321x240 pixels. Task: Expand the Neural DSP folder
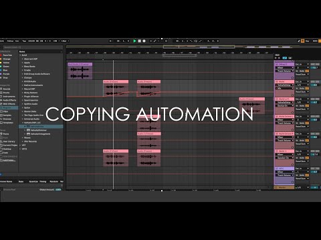[x=23, y=89]
